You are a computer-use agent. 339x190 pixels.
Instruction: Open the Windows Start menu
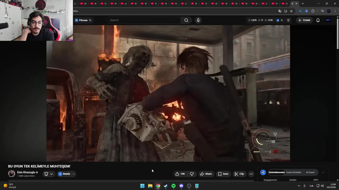click(x=142, y=186)
